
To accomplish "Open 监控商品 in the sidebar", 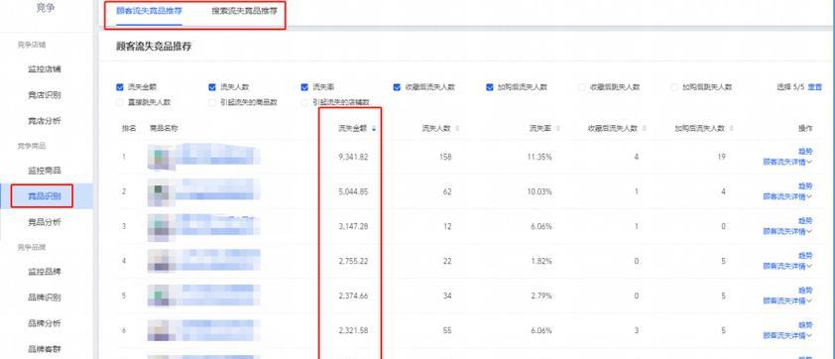I will (x=45, y=171).
